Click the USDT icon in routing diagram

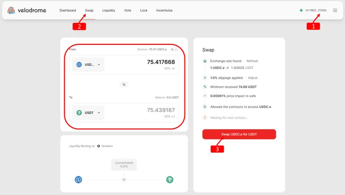[x=170, y=180]
